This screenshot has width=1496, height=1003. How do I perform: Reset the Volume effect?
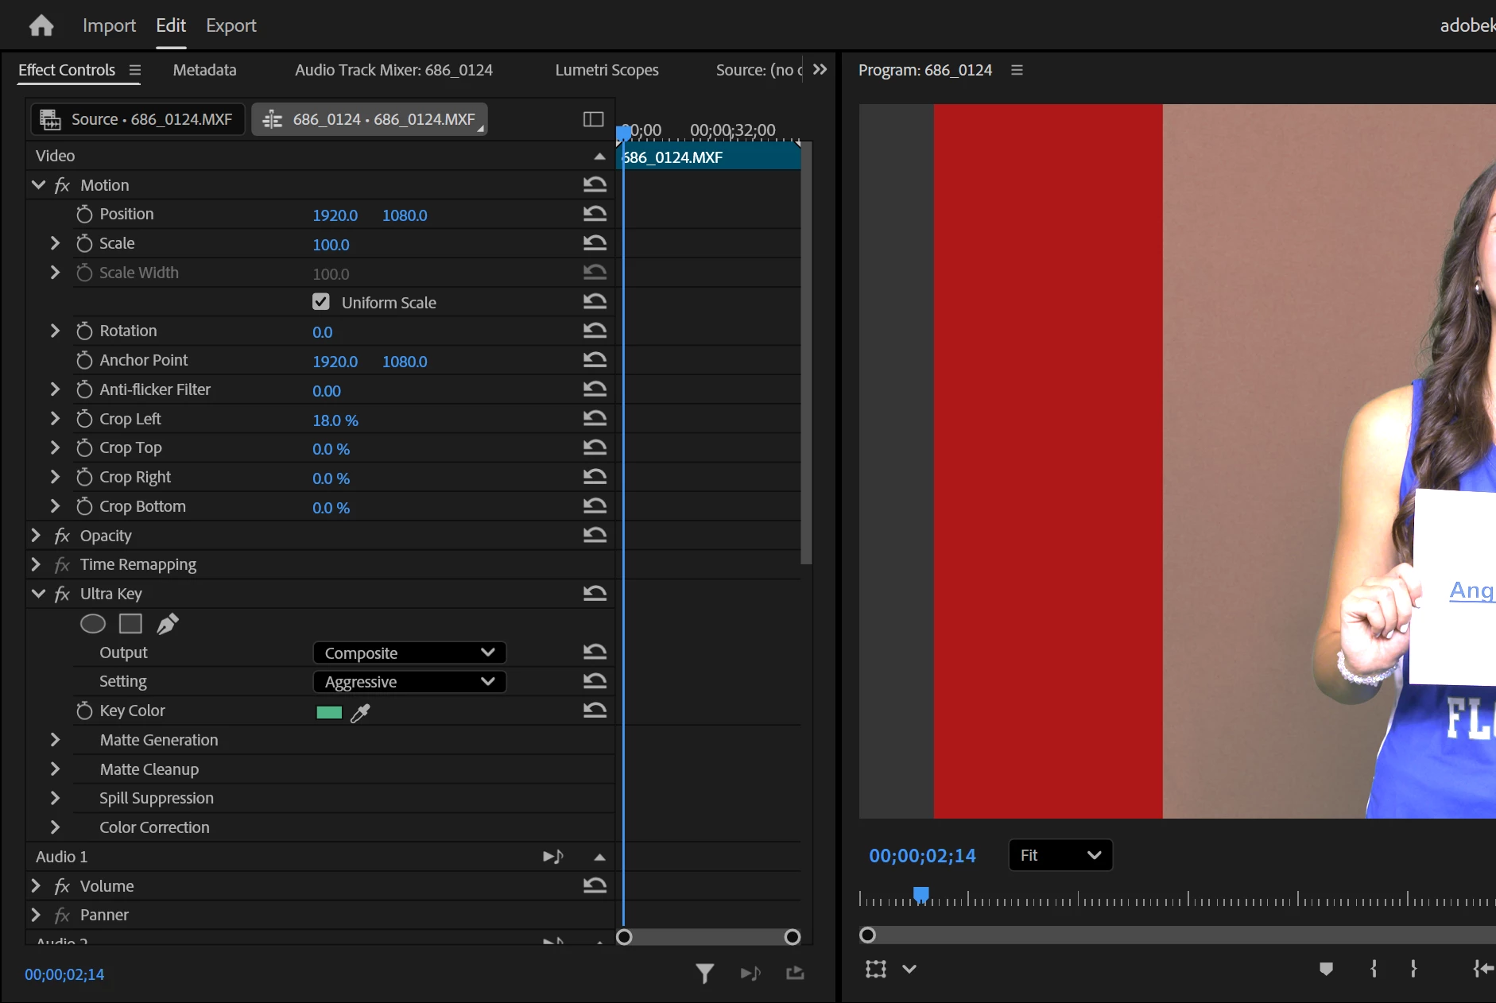[x=595, y=885]
